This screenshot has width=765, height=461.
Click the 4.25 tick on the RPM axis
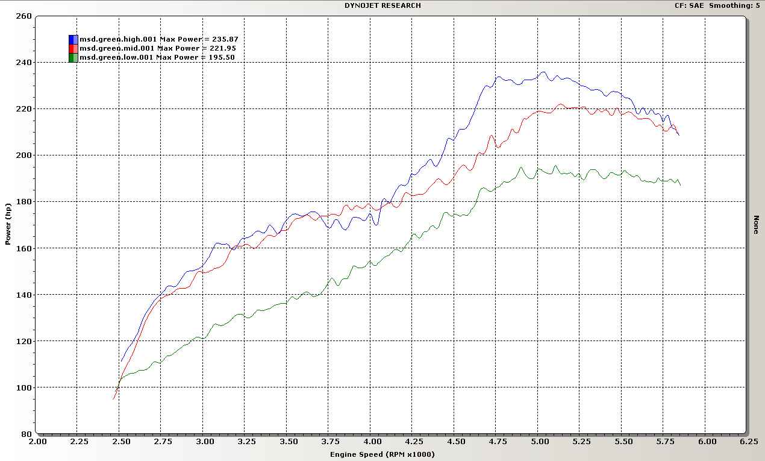point(414,442)
